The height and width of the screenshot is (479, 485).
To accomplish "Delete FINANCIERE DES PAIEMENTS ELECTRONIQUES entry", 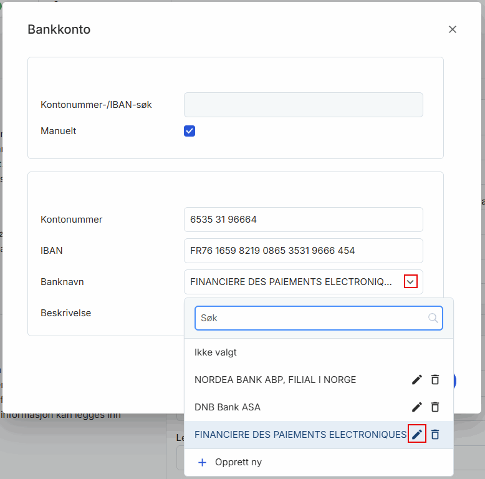I will tap(435, 435).
